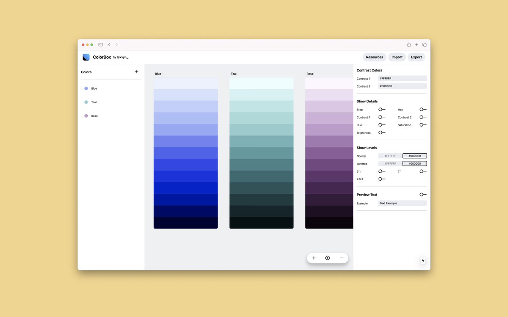Select Normal level #000000 option
Screen dimensions: 508x317
pos(415,156)
